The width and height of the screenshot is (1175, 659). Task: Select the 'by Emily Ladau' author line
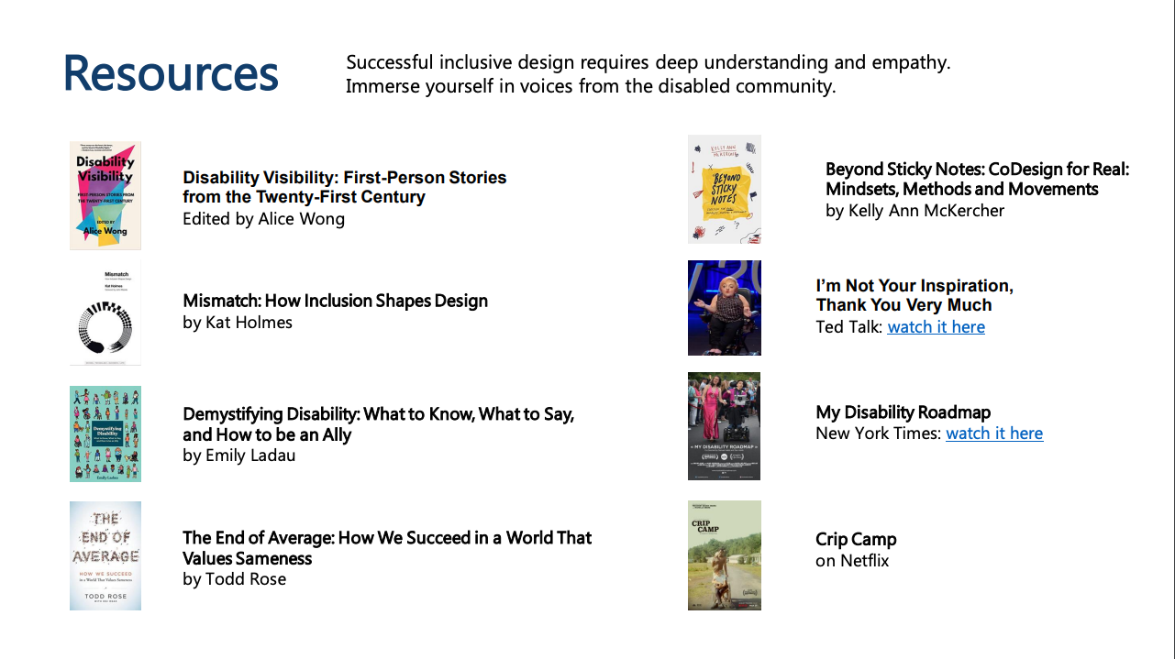[238, 456]
